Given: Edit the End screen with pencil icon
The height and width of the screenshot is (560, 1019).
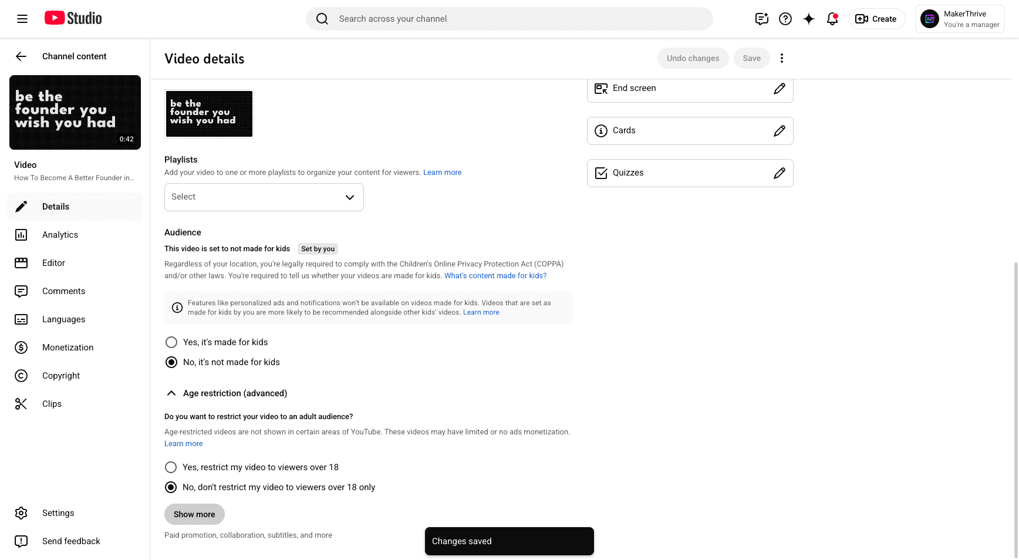Looking at the screenshot, I should [x=780, y=89].
